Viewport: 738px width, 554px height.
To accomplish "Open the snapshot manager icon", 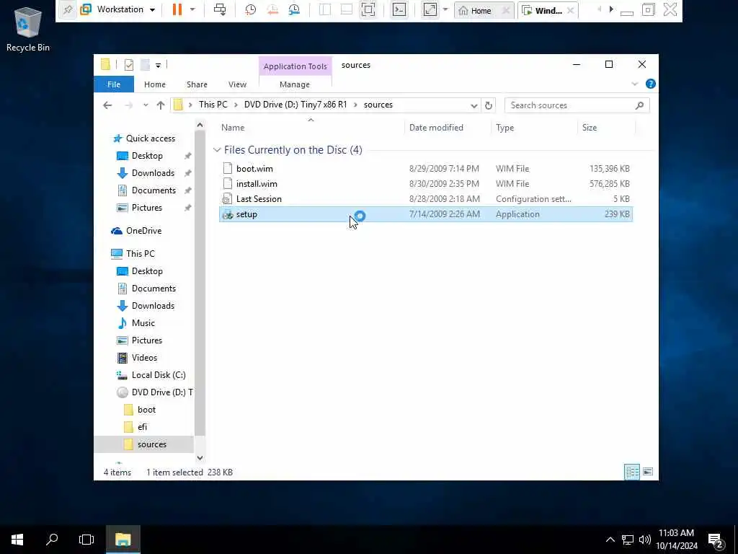I will point(294,9).
